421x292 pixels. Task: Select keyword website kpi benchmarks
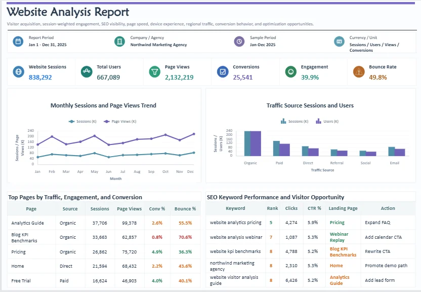click(235, 251)
